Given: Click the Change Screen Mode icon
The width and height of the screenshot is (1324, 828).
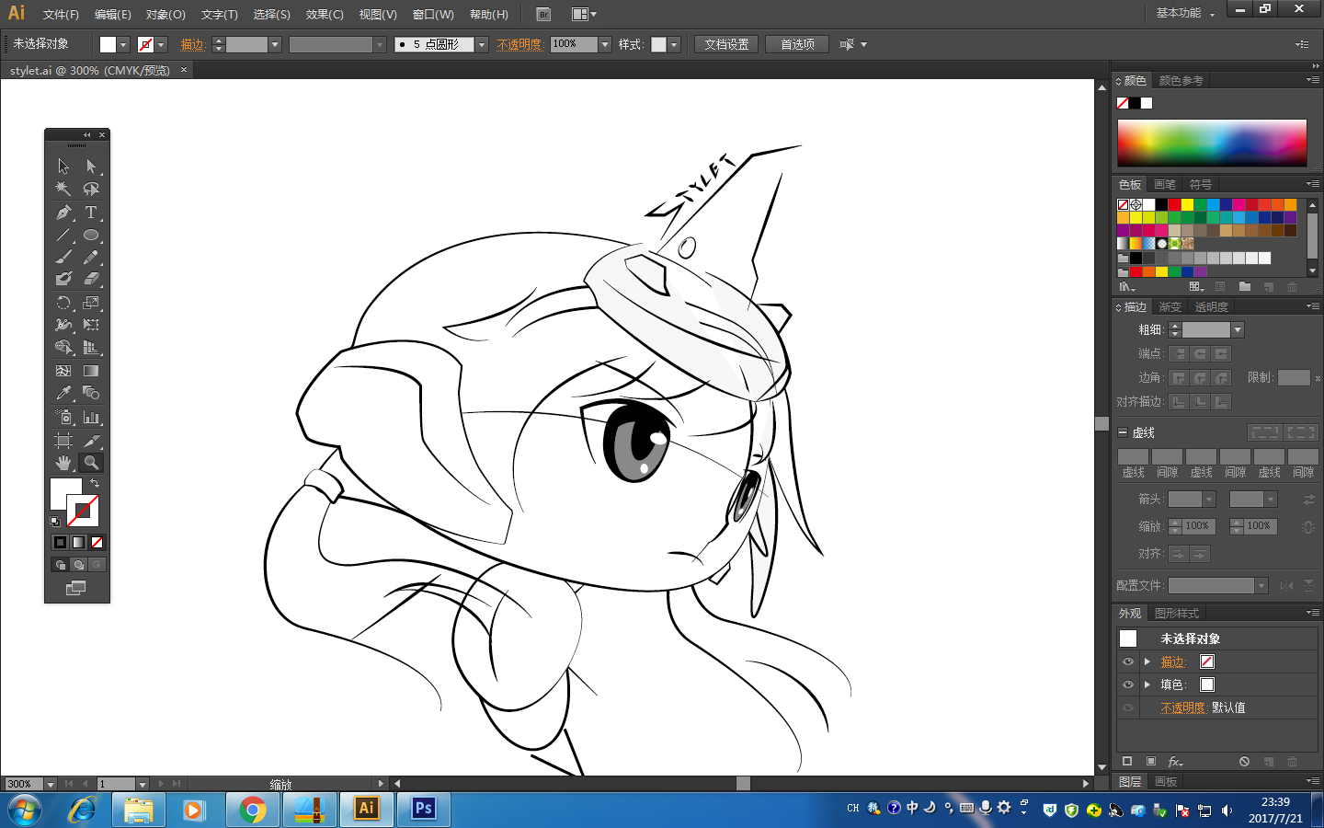Looking at the screenshot, I should tap(76, 588).
